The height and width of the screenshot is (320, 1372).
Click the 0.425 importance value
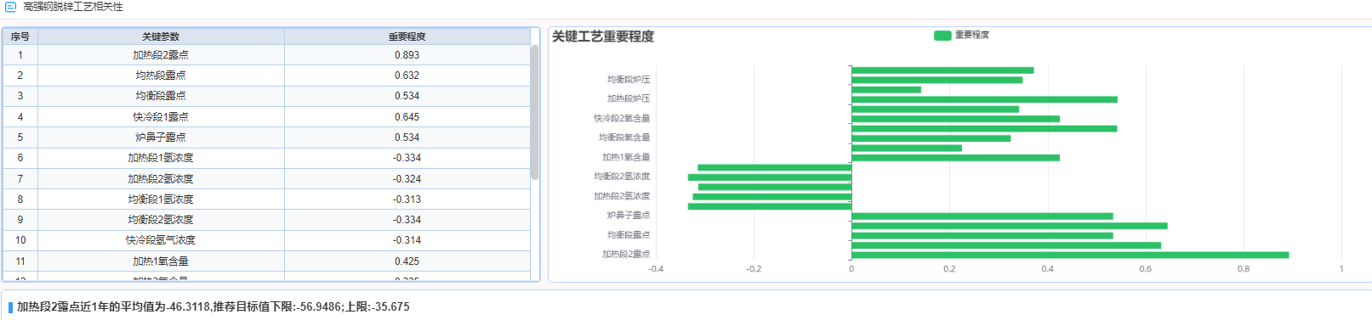coord(407,261)
